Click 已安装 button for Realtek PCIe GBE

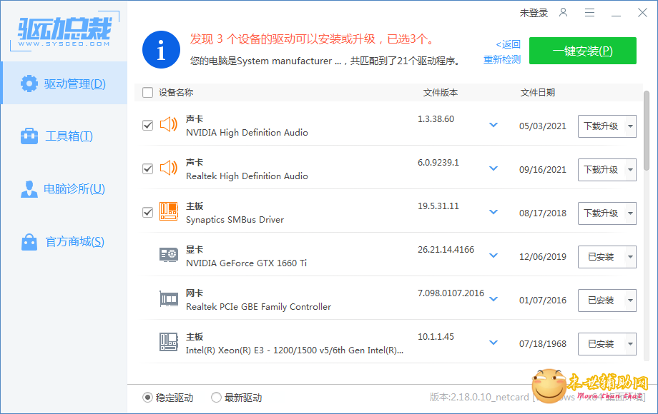pos(601,301)
